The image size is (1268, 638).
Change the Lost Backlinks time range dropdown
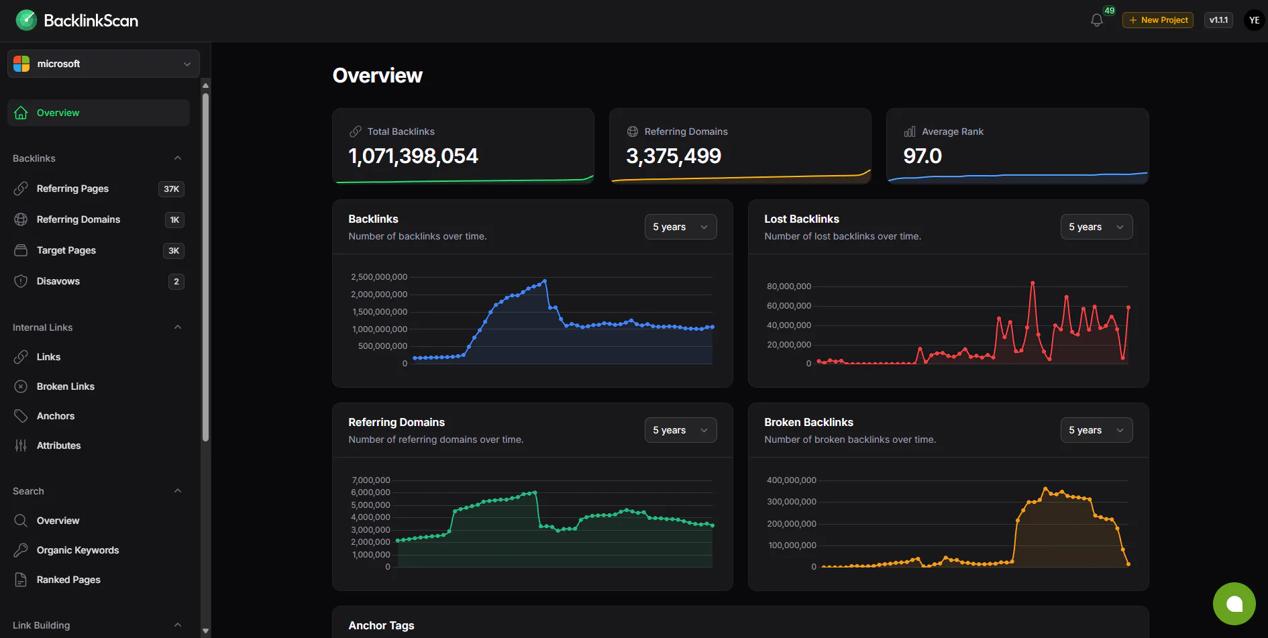point(1096,227)
